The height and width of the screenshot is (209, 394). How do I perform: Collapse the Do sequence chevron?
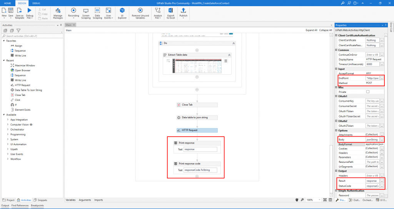(234, 43)
